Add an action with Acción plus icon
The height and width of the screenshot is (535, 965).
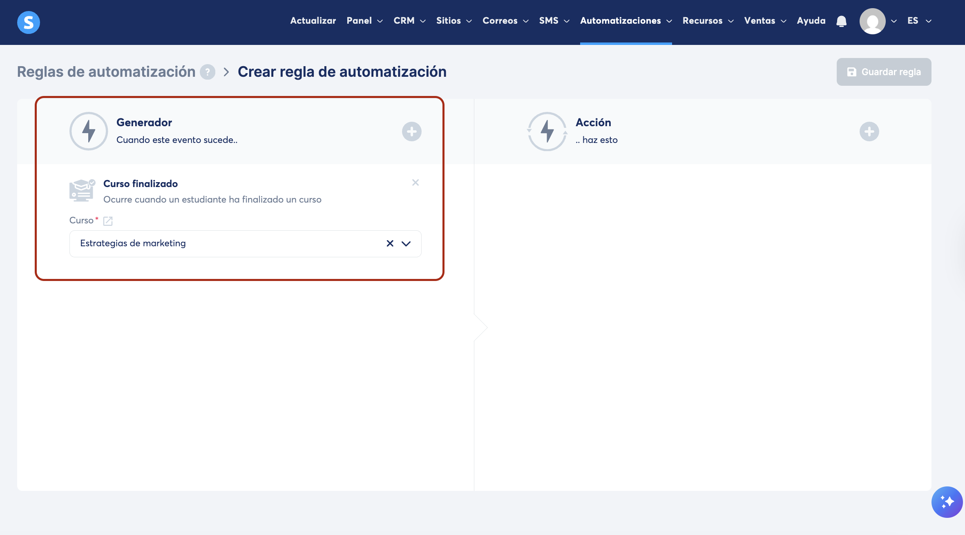[x=869, y=132]
